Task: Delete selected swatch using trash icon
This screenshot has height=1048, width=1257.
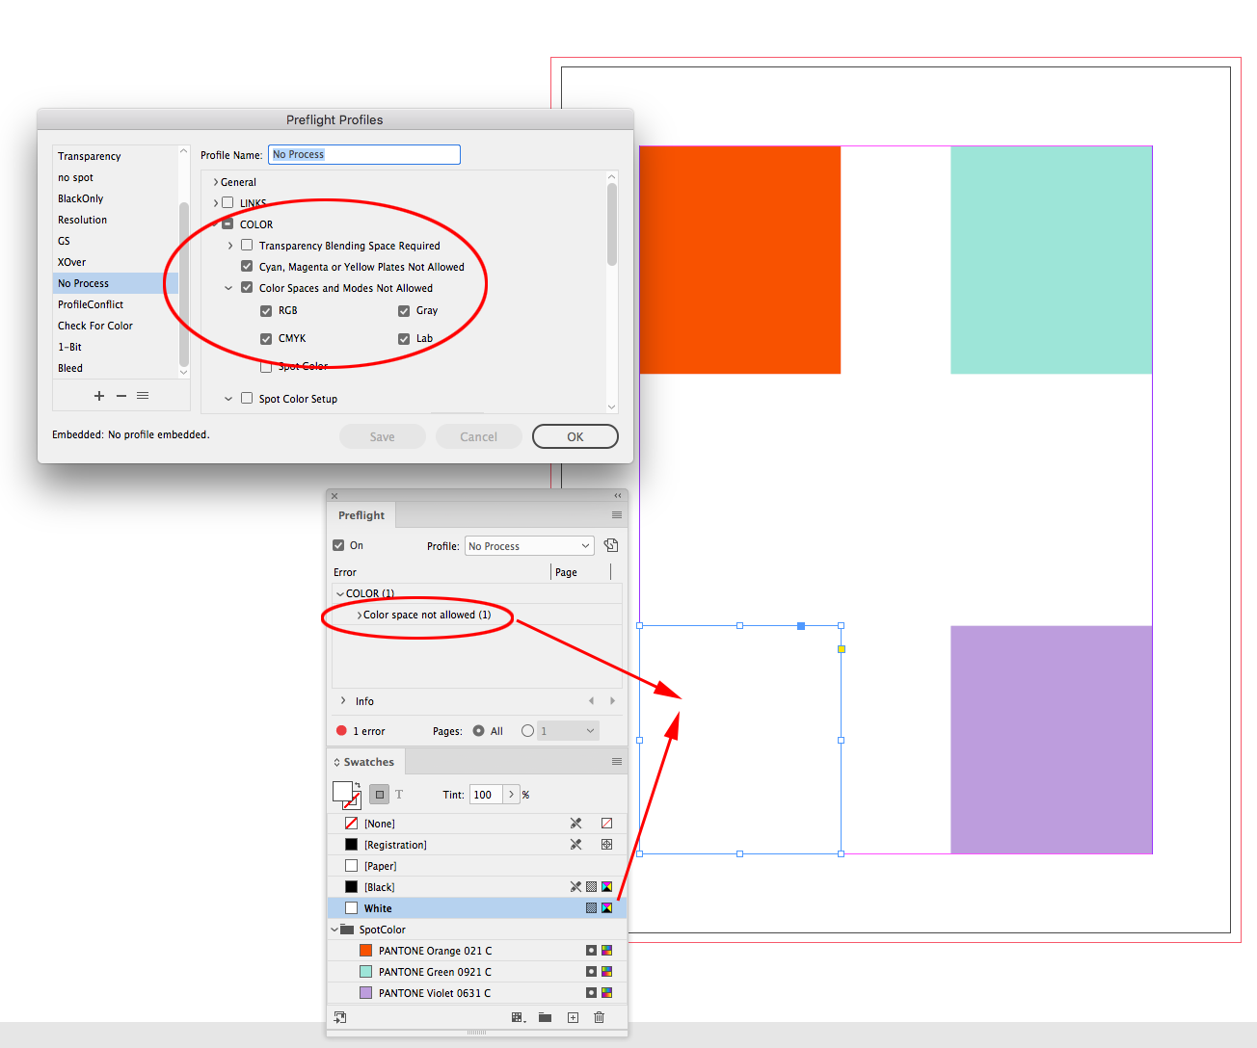Action: pyautogui.click(x=599, y=1017)
